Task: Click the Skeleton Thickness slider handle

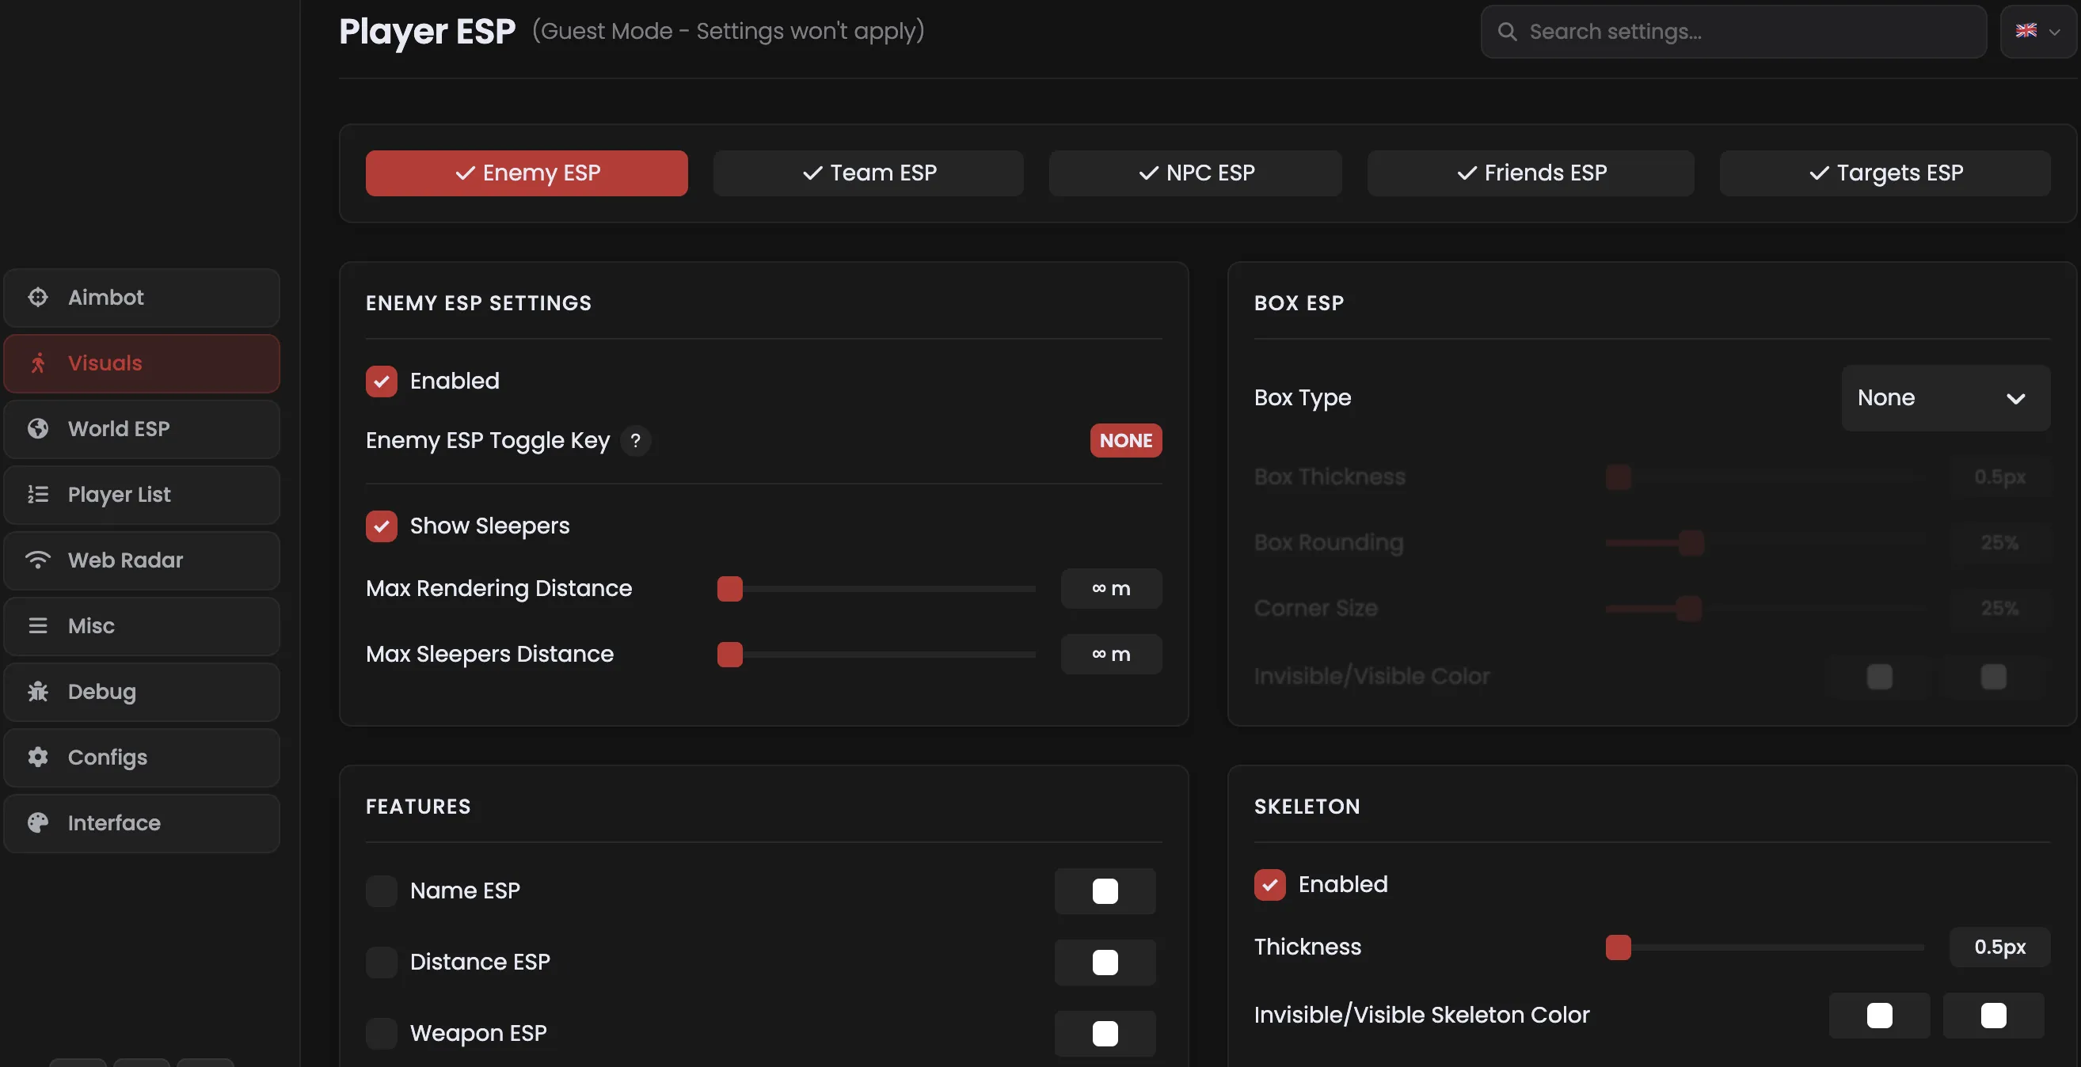Action: [1618, 947]
